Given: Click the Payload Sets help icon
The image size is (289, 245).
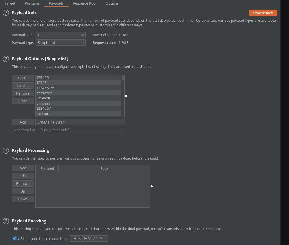Looking at the screenshot, I should click(6, 13).
